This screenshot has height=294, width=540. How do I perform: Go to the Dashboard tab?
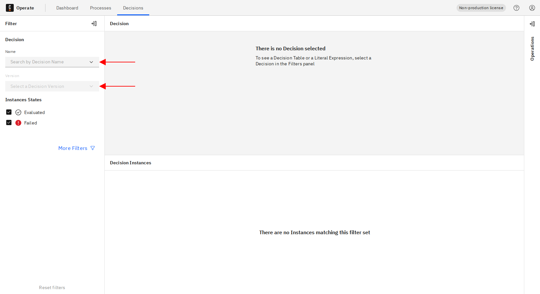pyautogui.click(x=67, y=8)
